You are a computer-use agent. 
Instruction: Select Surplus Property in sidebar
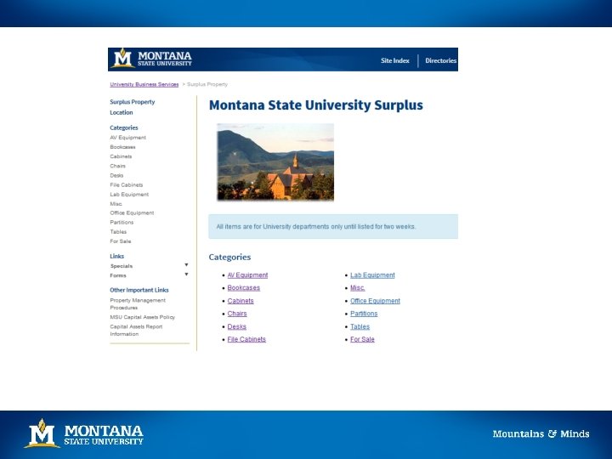click(x=133, y=102)
